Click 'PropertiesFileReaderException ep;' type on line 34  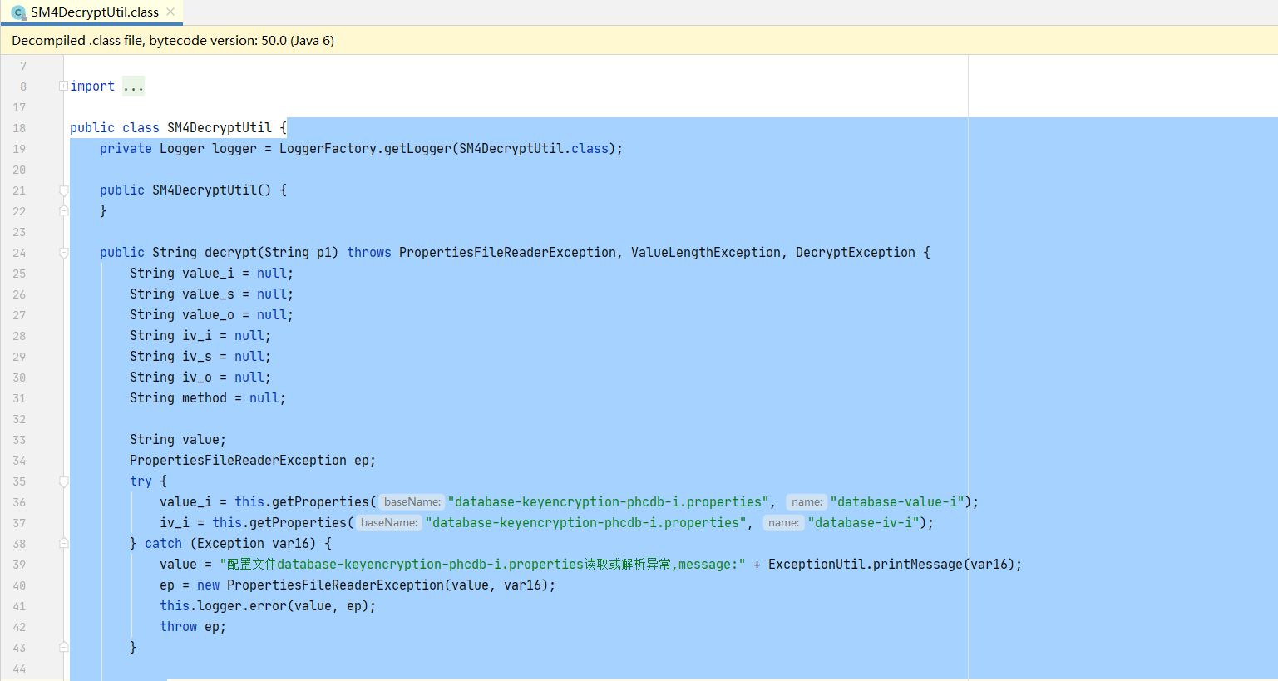coord(238,461)
